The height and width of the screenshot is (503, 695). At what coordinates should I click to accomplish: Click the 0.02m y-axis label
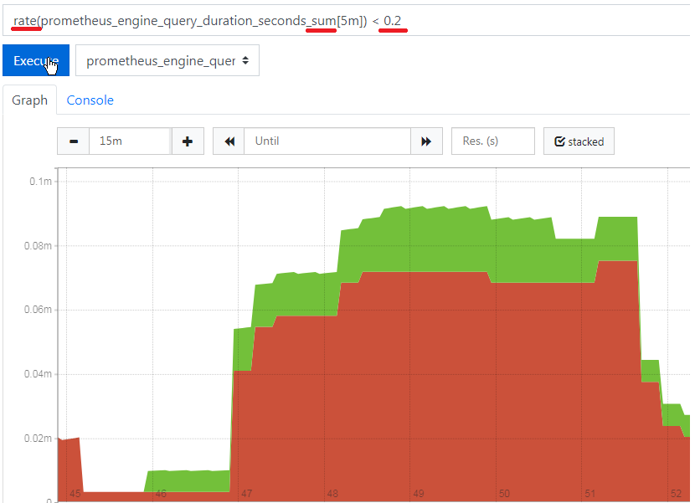pyautogui.click(x=38, y=439)
